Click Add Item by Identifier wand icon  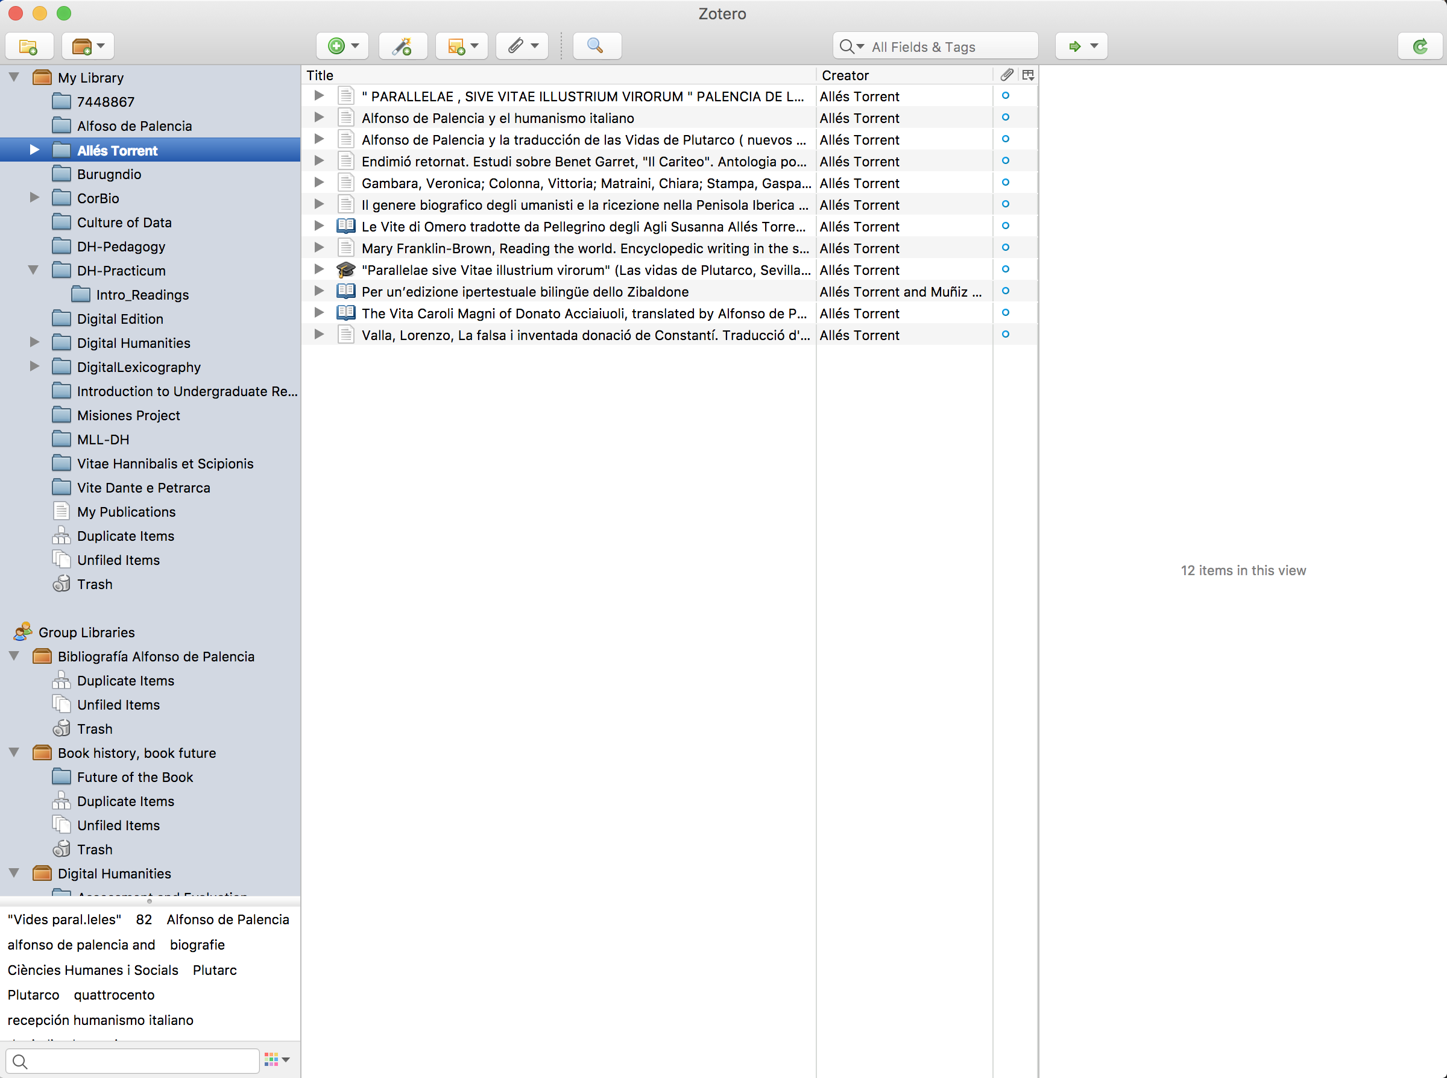(x=403, y=46)
